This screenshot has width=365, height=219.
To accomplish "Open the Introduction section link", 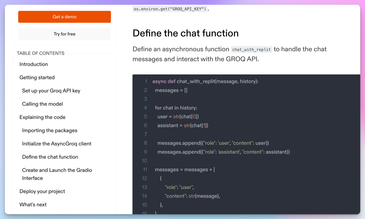I will click(34, 64).
